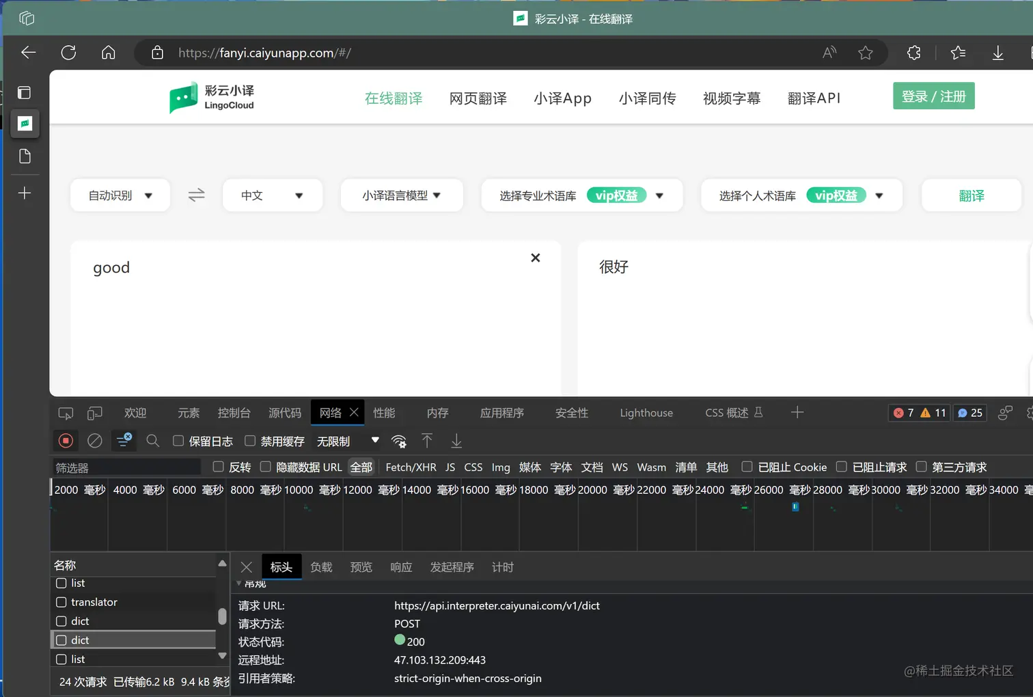Select the inspect element cursor tool
Image resolution: width=1033 pixels, height=697 pixels.
(x=65, y=413)
